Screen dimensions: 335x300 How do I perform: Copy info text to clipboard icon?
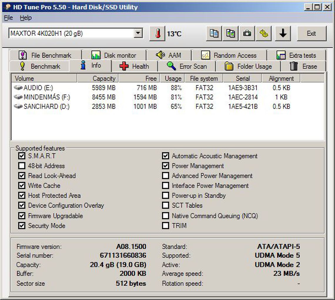tap(214, 33)
